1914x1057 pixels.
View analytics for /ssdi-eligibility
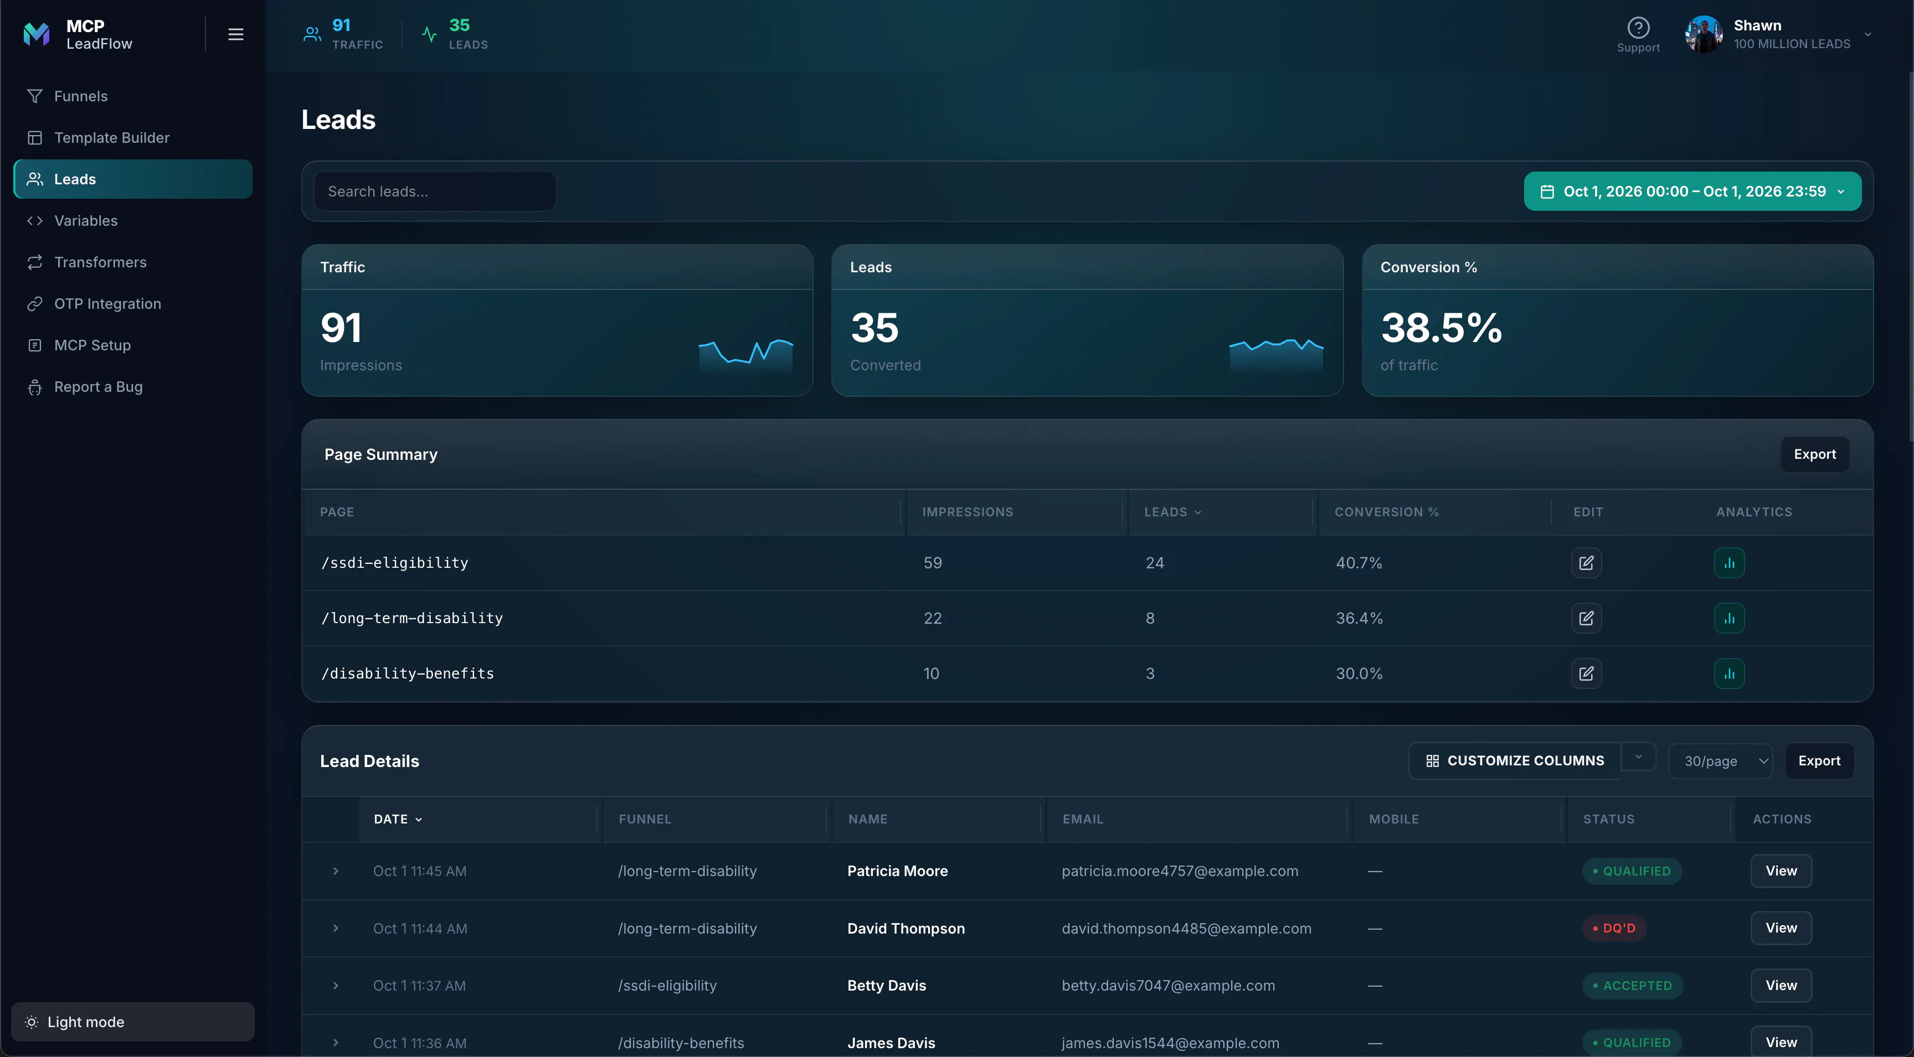tap(1729, 563)
